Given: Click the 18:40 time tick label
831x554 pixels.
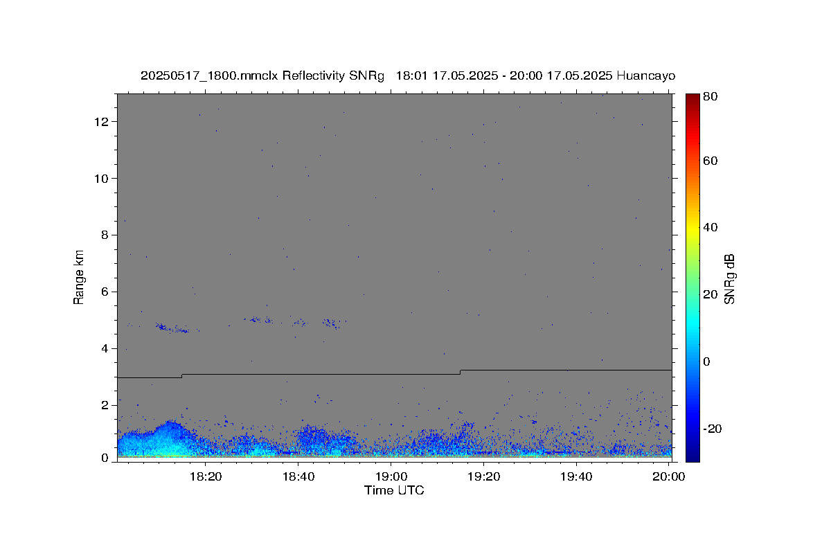Looking at the screenshot, I should pos(298,476).
